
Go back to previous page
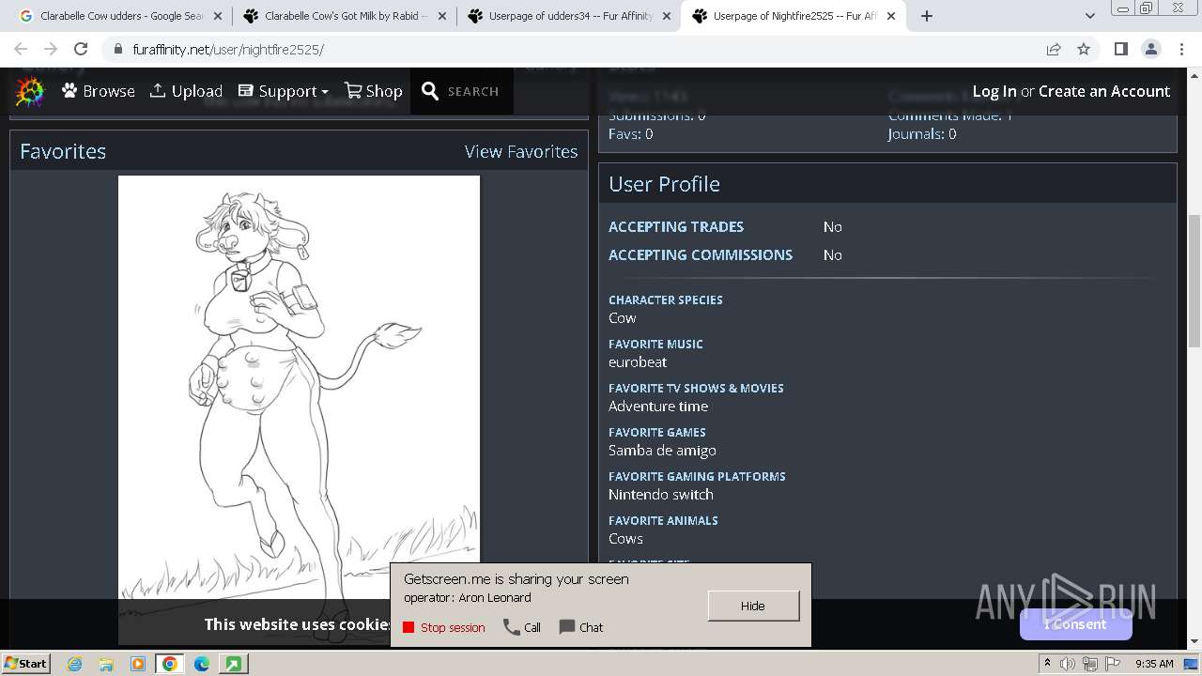click(x=21, y=49)
